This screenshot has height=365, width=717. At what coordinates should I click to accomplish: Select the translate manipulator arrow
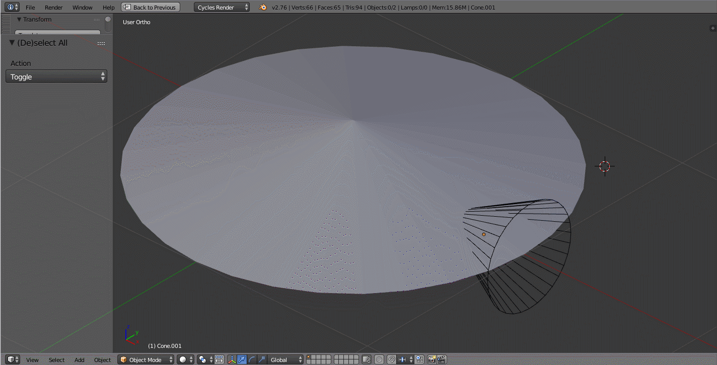pos(242,359)
